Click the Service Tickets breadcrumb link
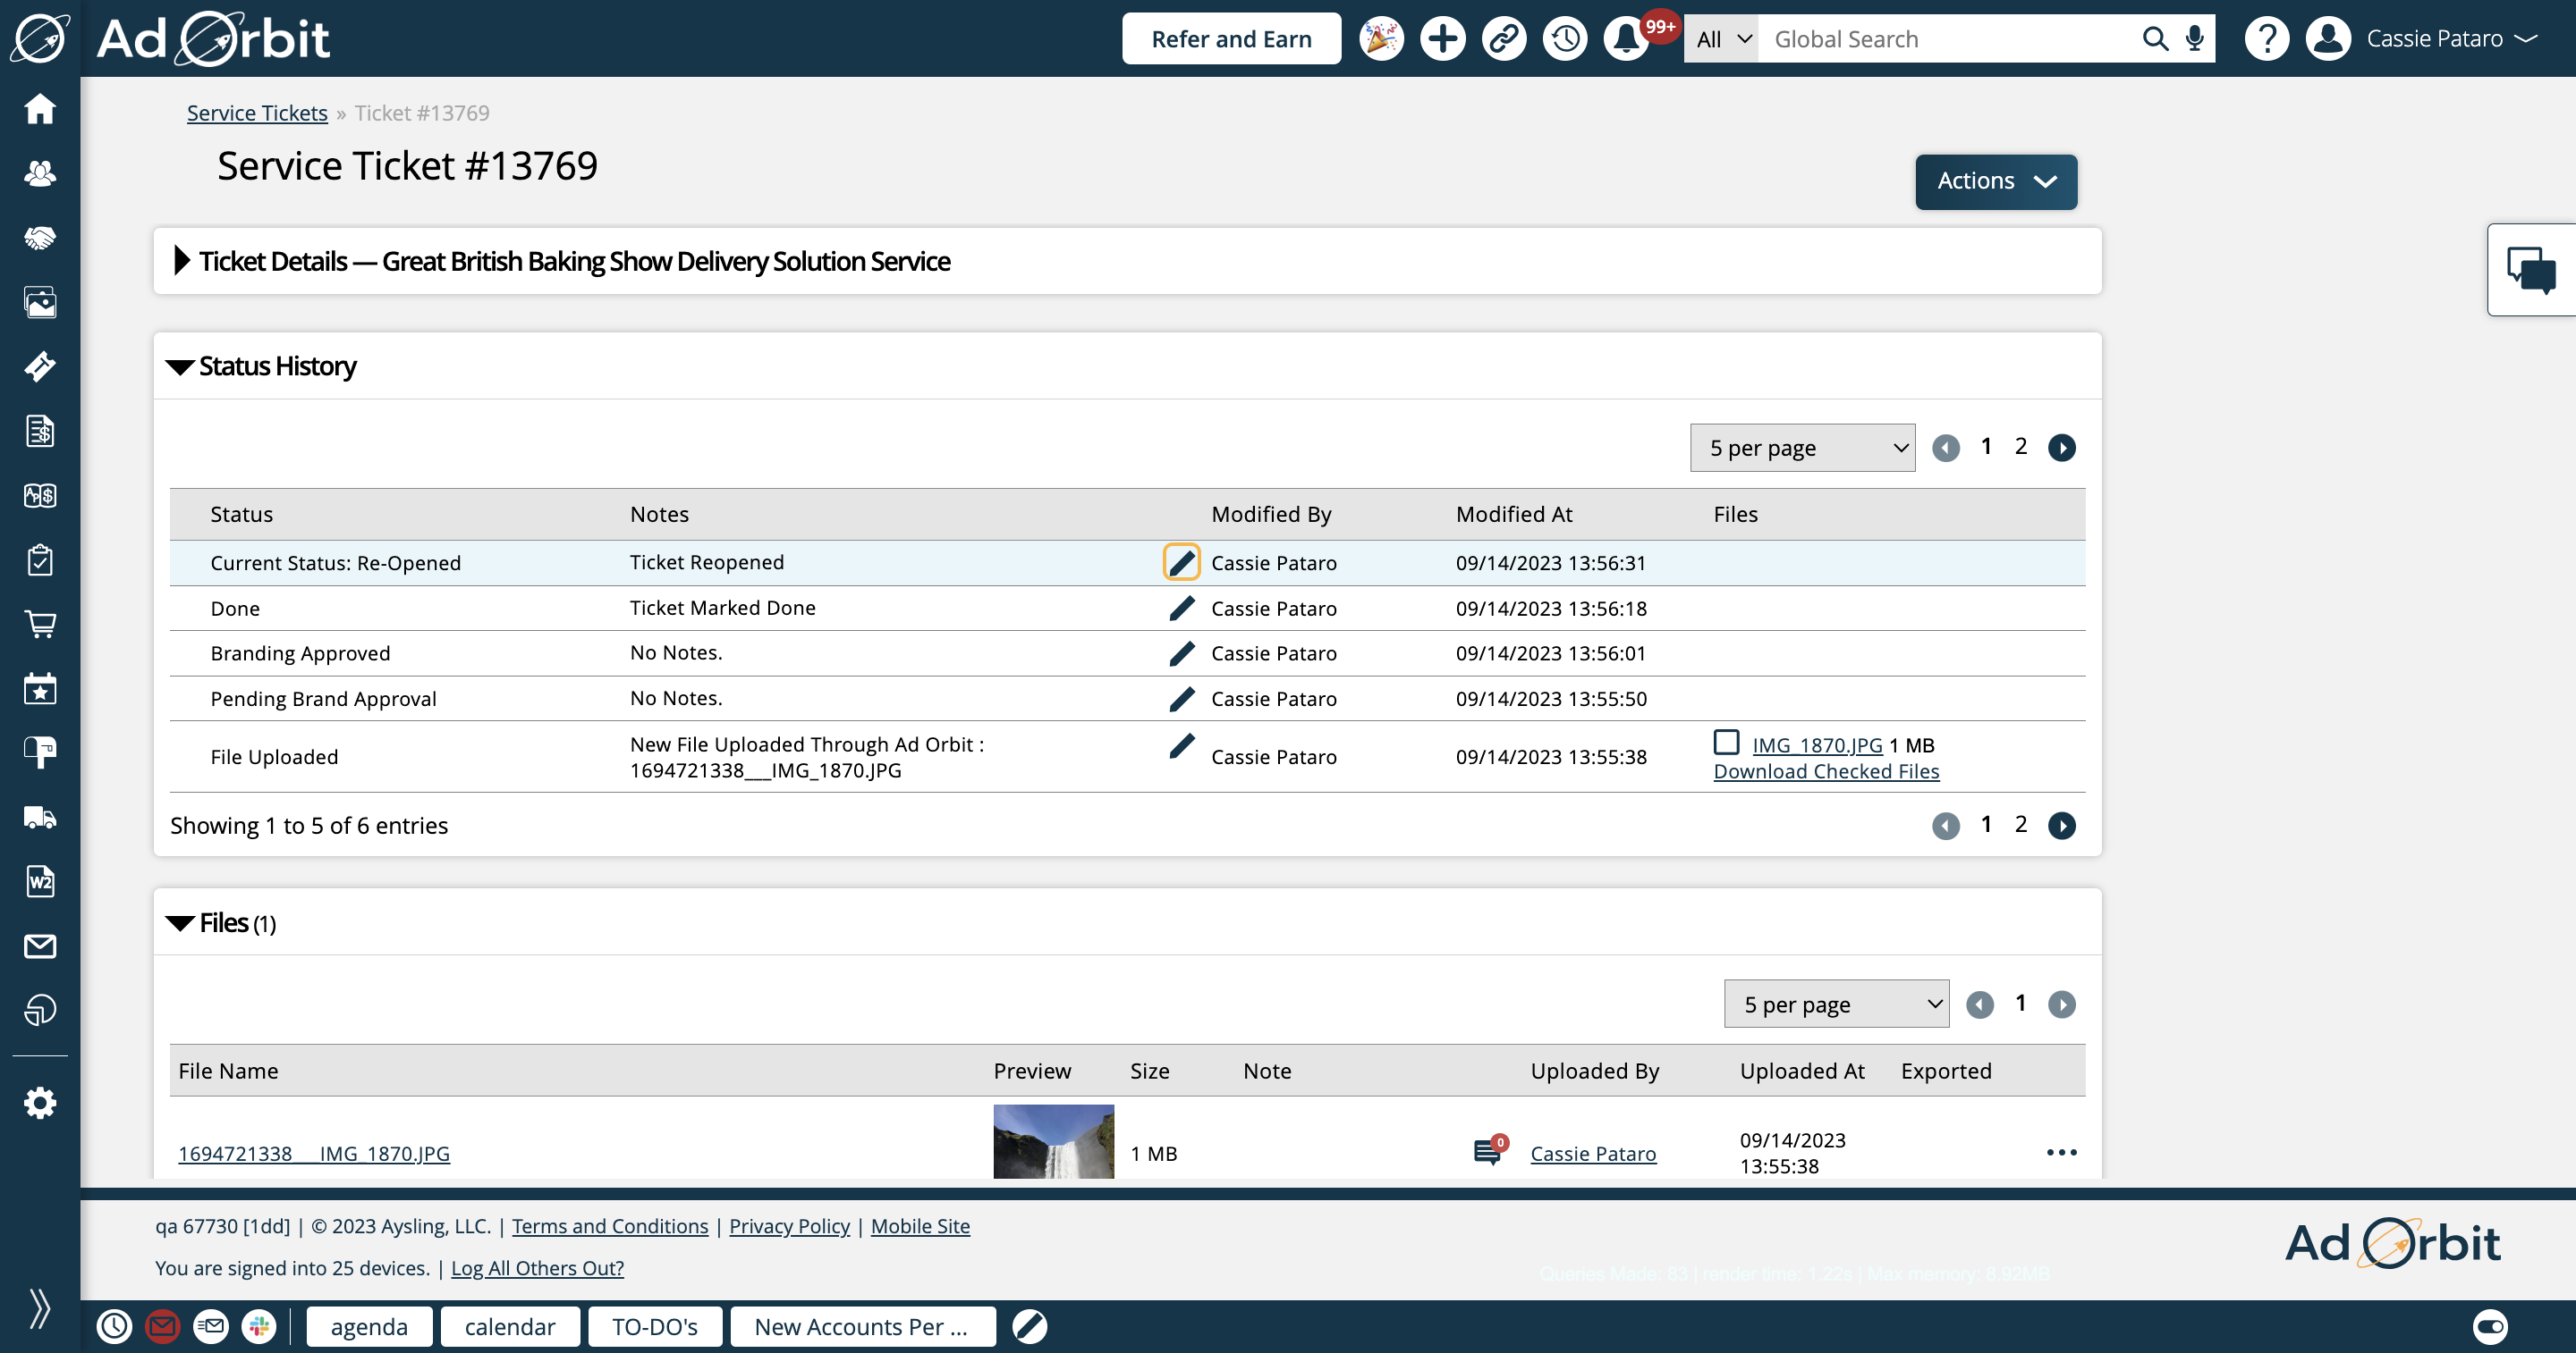Image resolution: width=2576 pixels, height=1353 pixels. (259, 113)
